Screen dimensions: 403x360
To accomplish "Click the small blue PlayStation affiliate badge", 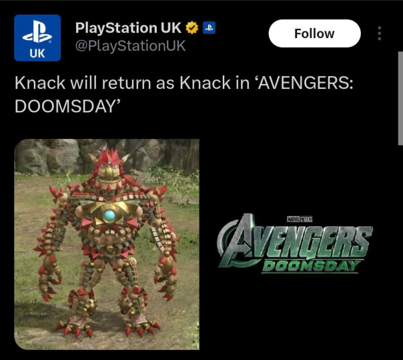I will pyautogui.click(x=210, y=28).
